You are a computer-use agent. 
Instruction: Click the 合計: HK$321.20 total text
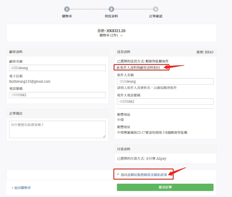pyautogui.click(x=111, y=31)
